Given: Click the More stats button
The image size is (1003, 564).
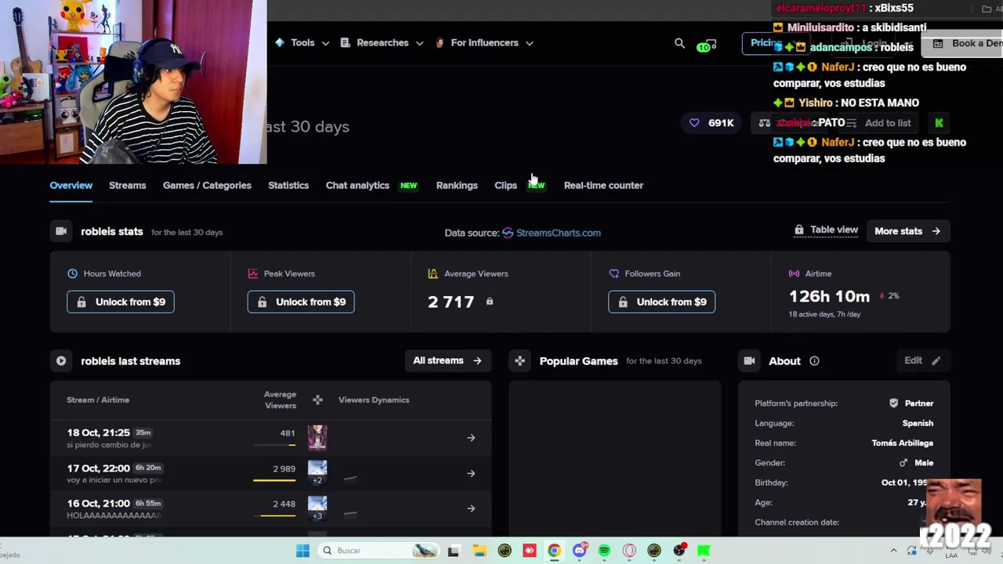Looking at the screenshot, I should click(907, 231).
